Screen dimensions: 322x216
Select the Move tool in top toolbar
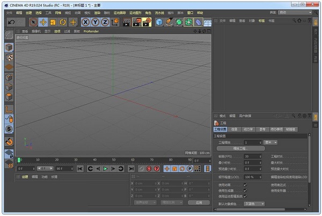click(x=43, y=22)
